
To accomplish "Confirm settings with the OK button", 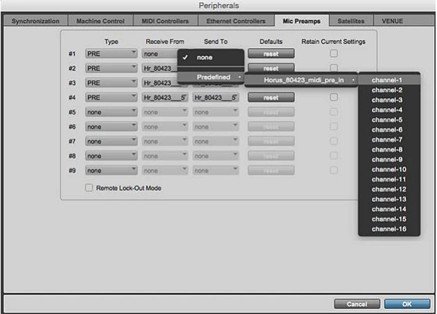I will 407,304.
